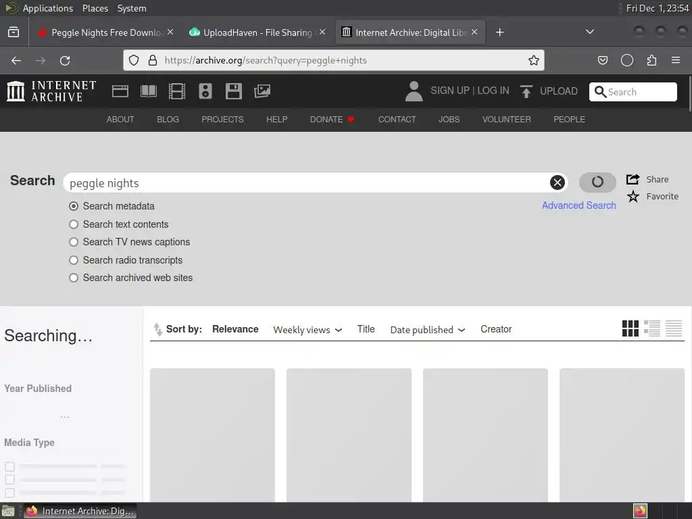692x519 pixels.
Task: Sort results by Relevance
Action: [235, 329]
